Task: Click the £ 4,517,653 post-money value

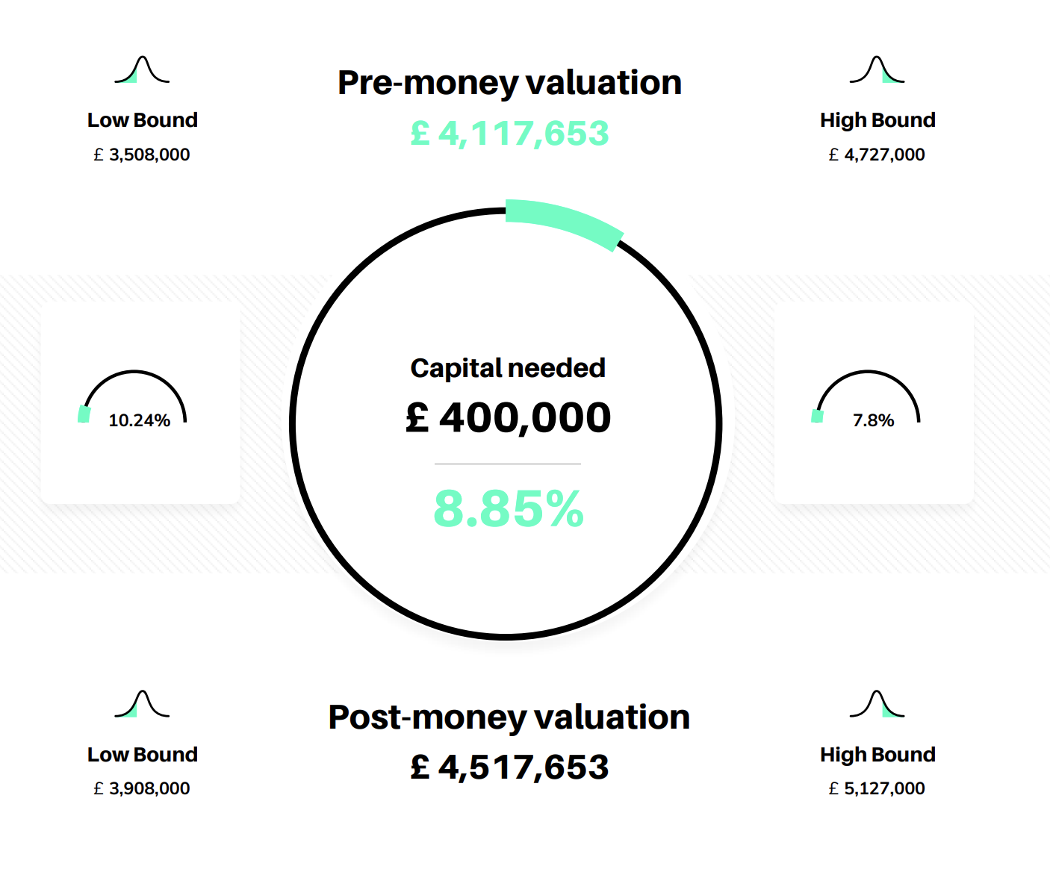Action: tap(509, 767)
